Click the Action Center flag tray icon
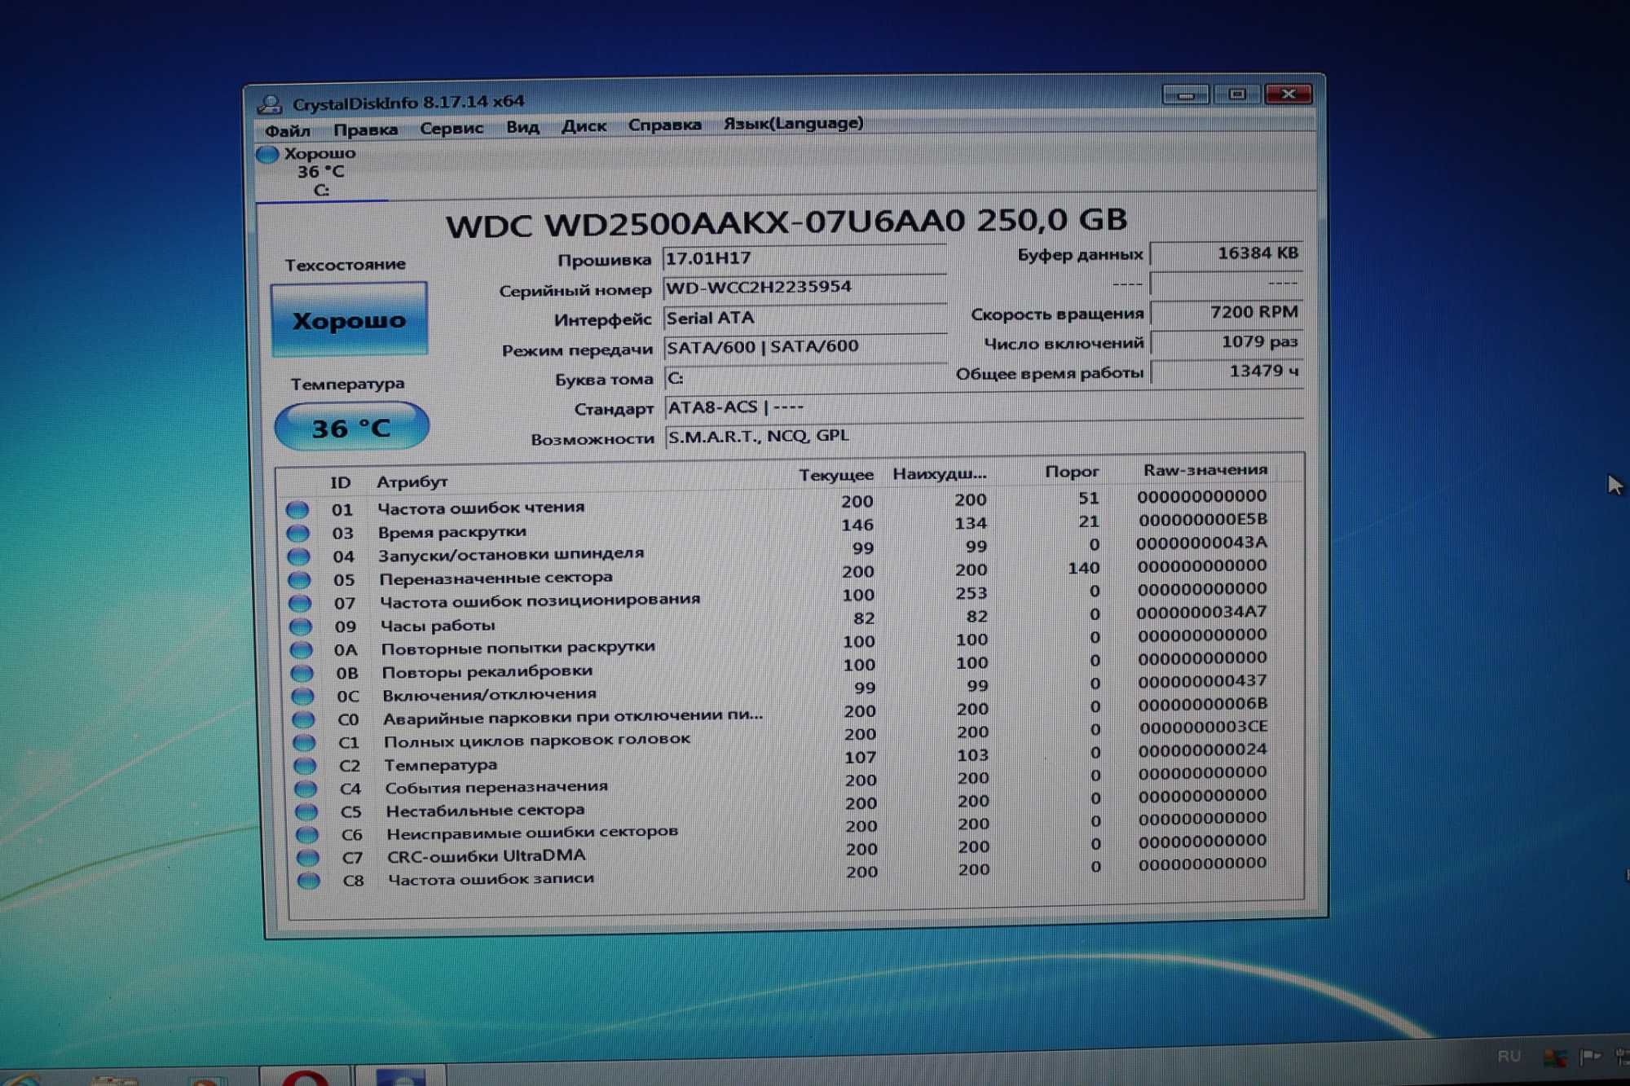 click(x=1588, y=1057)
